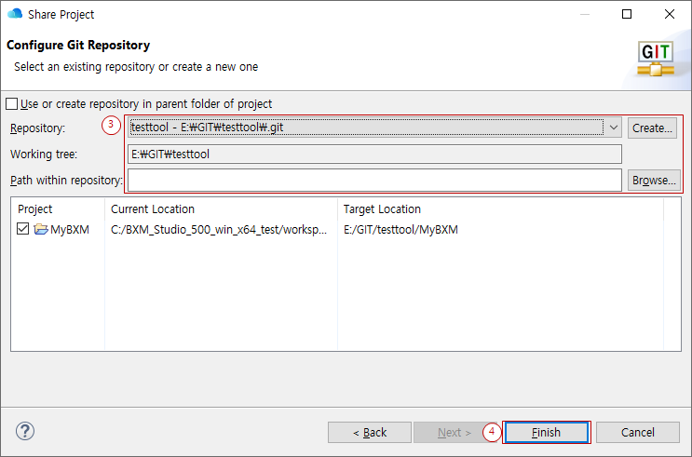Click the Current Location column header
The height and width of the screenshot is (457, 692).
click(x=153, y=209)
